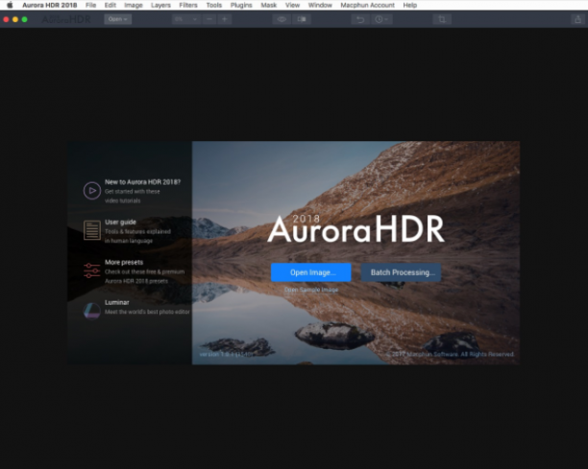Click the undo arrow icon
Viewport: 588px width, 469px height.
pyautogui.click(x=360, y=19)
